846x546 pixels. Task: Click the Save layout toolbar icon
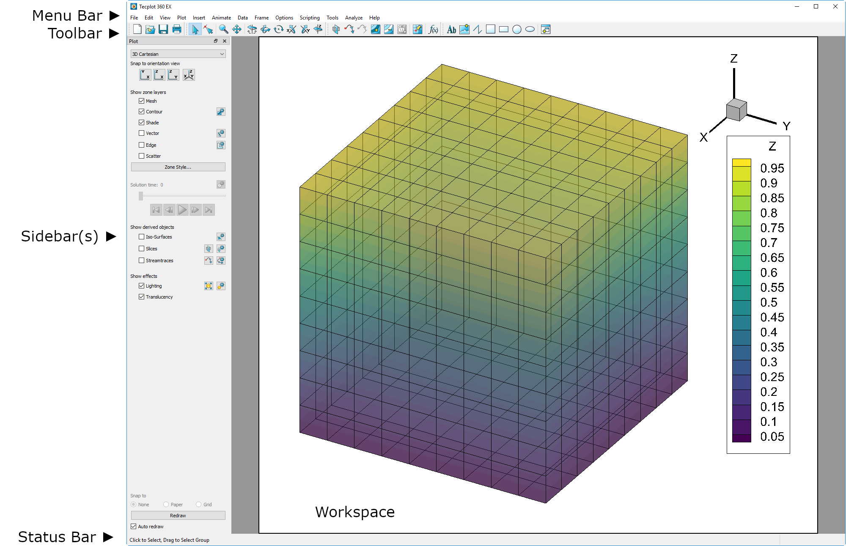(x=163, y=29)
